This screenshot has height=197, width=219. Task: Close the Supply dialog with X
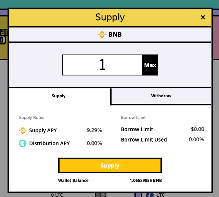(x=203, y=17)
